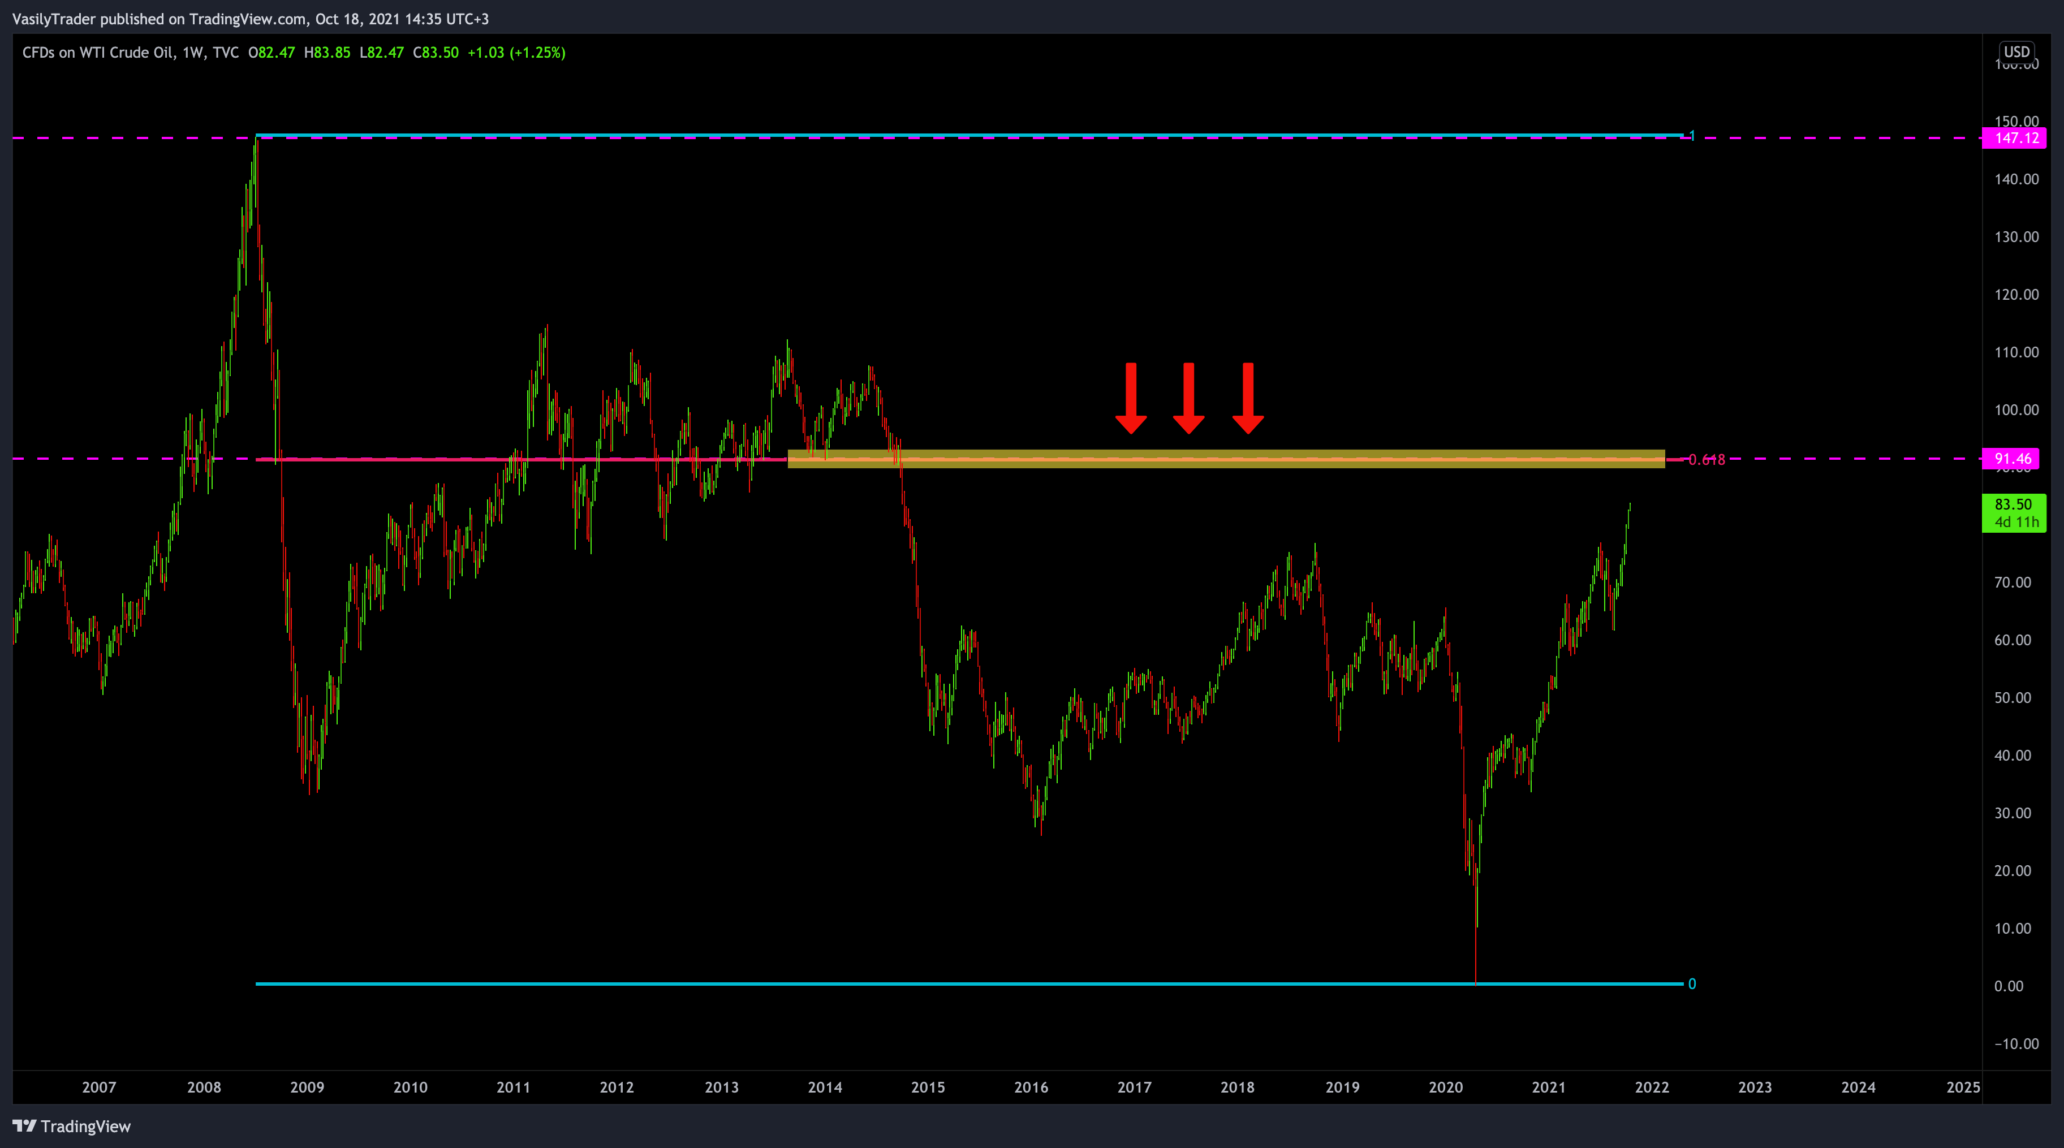The width and height of the screenshot is (2064, 1148).
Task: Click the 2024 time axis label
Action: [1858, 1087]
